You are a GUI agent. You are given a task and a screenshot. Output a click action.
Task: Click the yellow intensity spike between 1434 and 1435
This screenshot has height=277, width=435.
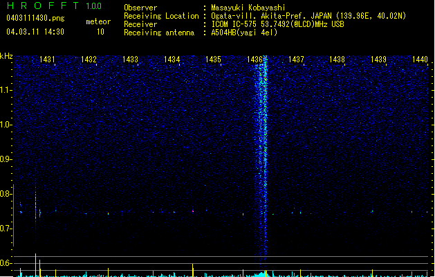pos(193,270)
